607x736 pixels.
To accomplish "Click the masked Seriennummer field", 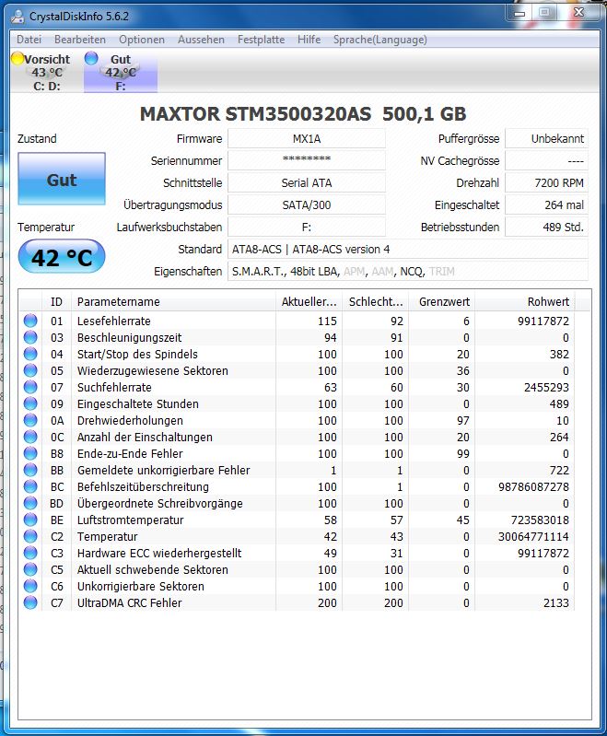I will (307, 160).
